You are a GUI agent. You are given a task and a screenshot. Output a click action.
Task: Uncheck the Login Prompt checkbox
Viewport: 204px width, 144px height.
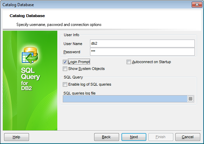(x=65, y=62)
